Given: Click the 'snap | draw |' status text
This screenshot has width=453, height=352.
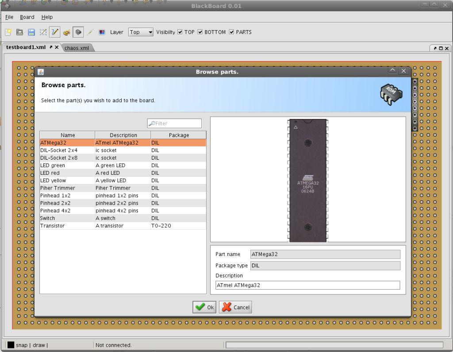Looking at the screenshot, I should (x=32, y=345).
